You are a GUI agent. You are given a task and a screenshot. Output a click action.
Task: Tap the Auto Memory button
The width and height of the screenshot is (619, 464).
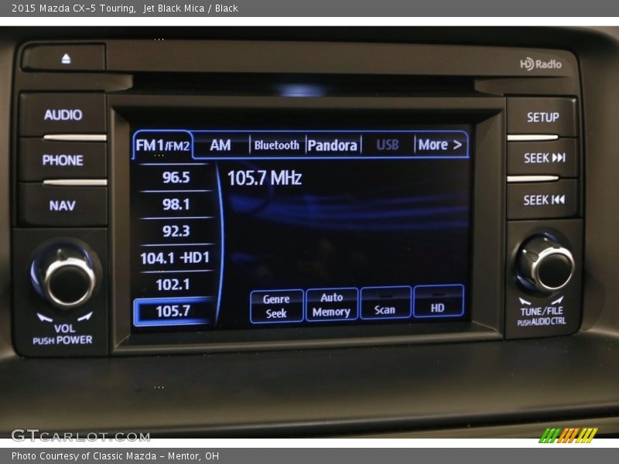click(331, 305)
